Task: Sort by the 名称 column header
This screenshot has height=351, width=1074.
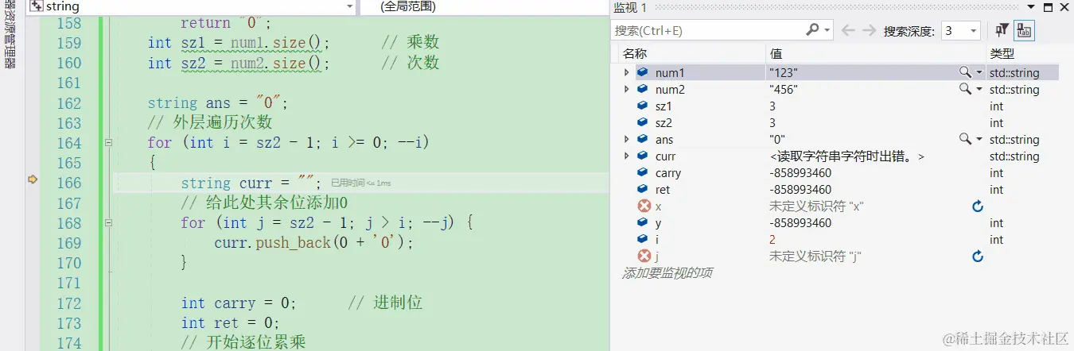Action: 635,53
